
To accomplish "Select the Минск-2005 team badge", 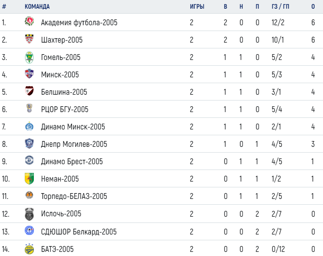I will [x=29, y=74].
